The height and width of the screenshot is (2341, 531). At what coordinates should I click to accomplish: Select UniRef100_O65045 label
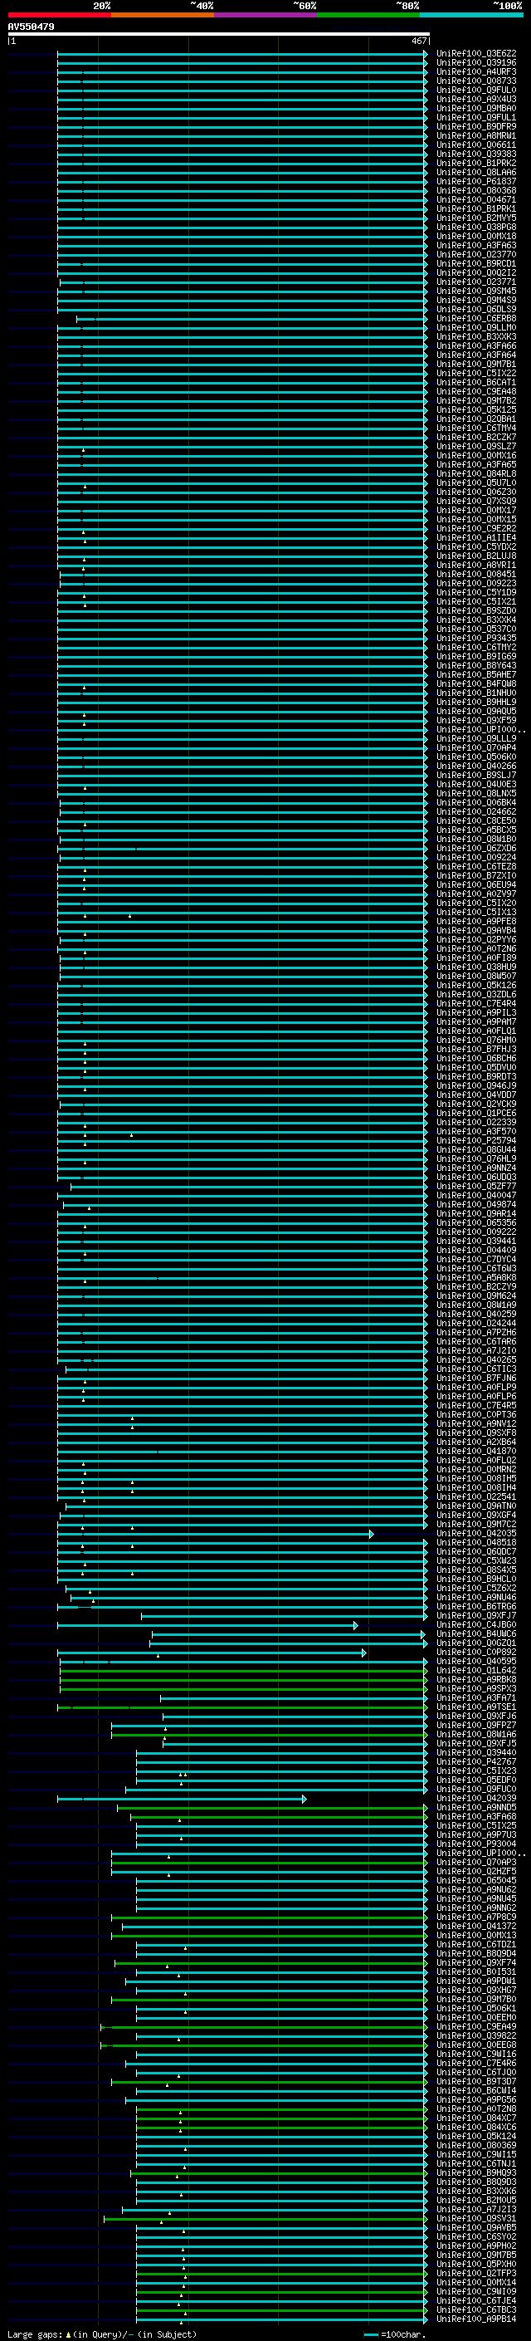click(476, 1880)
